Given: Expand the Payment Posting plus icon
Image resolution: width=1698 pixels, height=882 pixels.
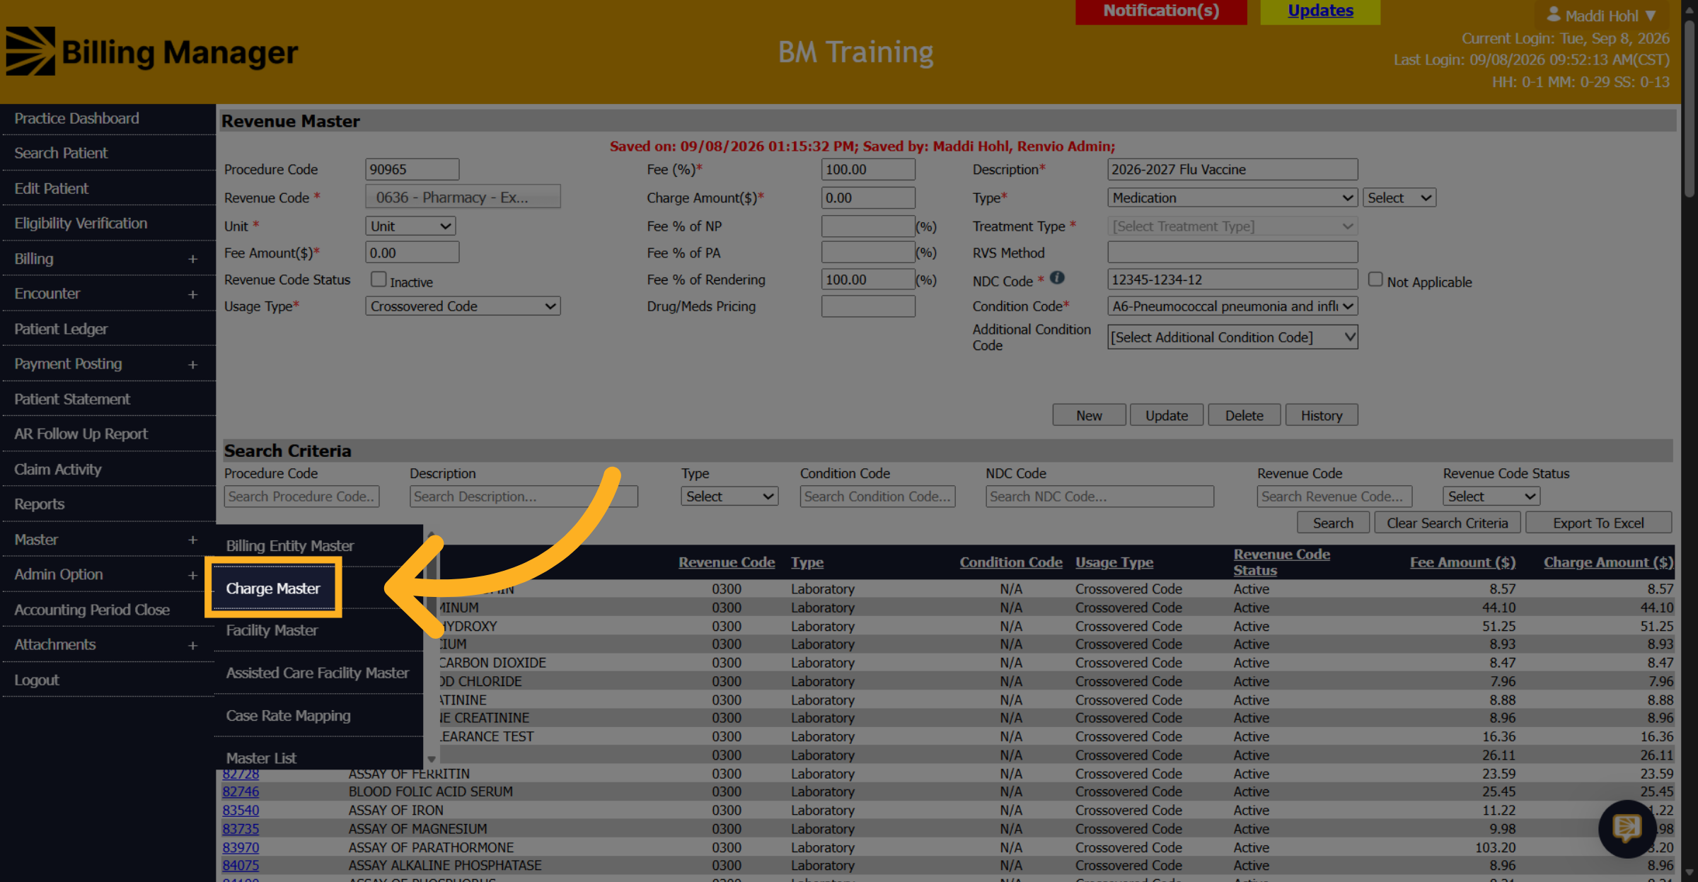Looking at the screenshot, I should tap(192, 364).
